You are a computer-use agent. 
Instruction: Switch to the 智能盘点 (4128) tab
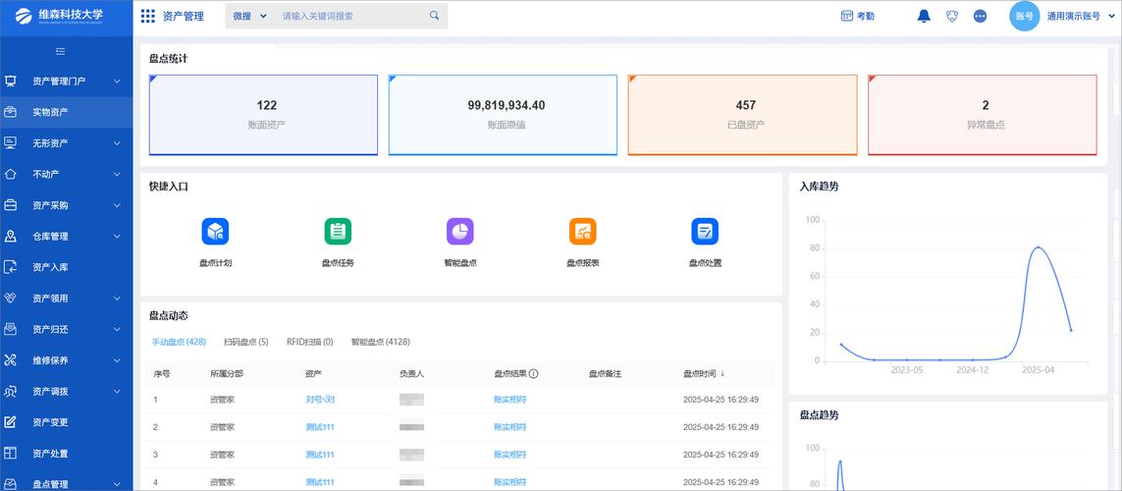tap(381, 342)
